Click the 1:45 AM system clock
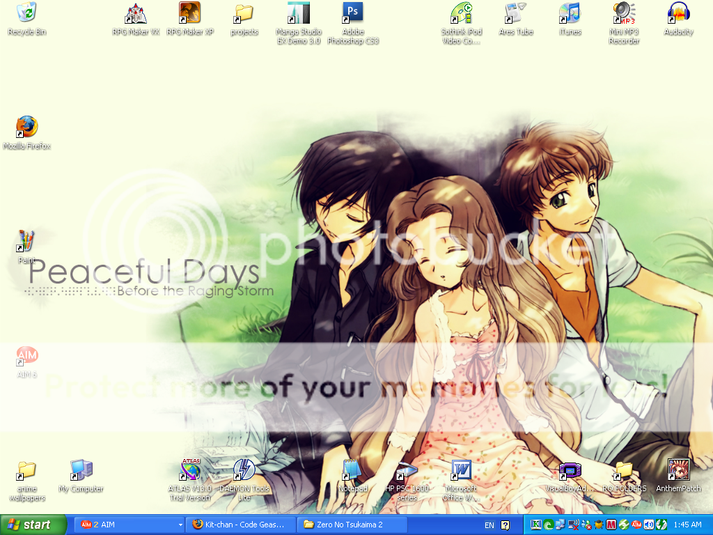This screenshot has width=713, height=535. 688,525
